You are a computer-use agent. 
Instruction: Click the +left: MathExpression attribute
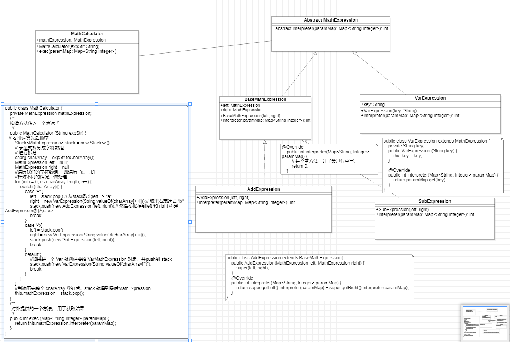(240, 105)
